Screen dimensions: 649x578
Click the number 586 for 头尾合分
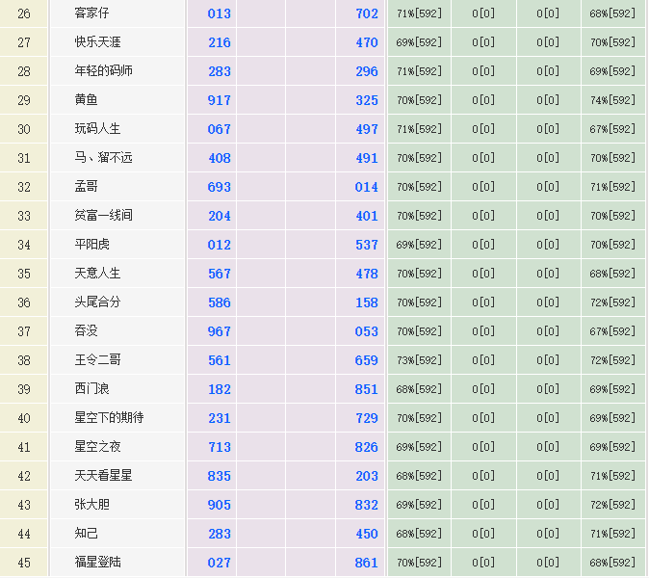[220, 302]
